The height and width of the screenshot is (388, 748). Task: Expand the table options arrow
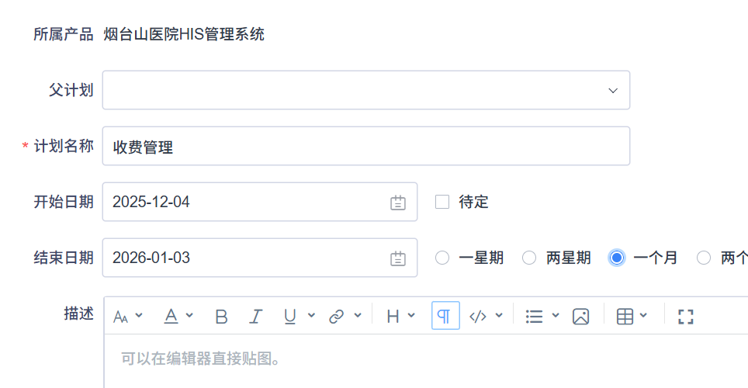coord(643,316)
